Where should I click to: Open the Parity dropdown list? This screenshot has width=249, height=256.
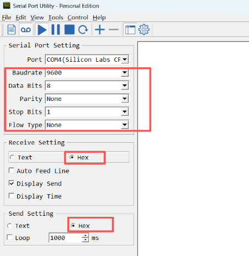point(125,99)
